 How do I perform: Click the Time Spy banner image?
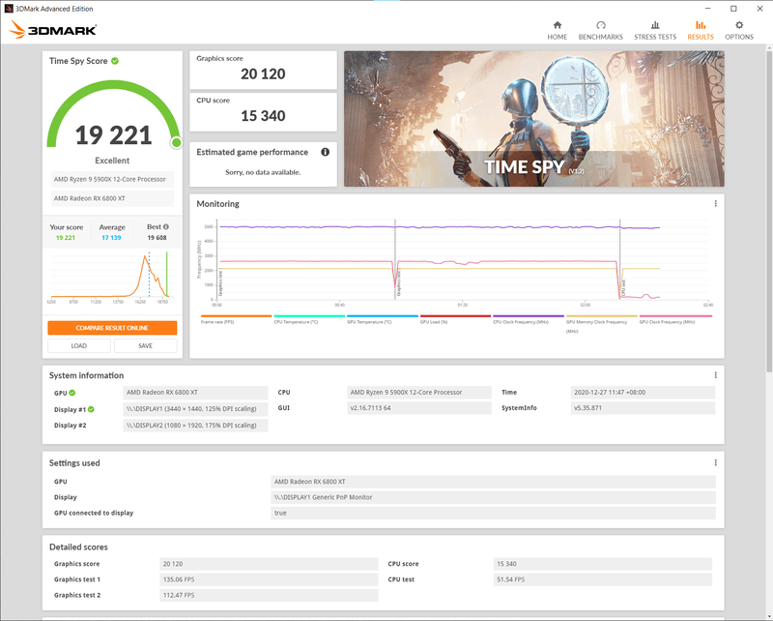(x=534, y=118)
